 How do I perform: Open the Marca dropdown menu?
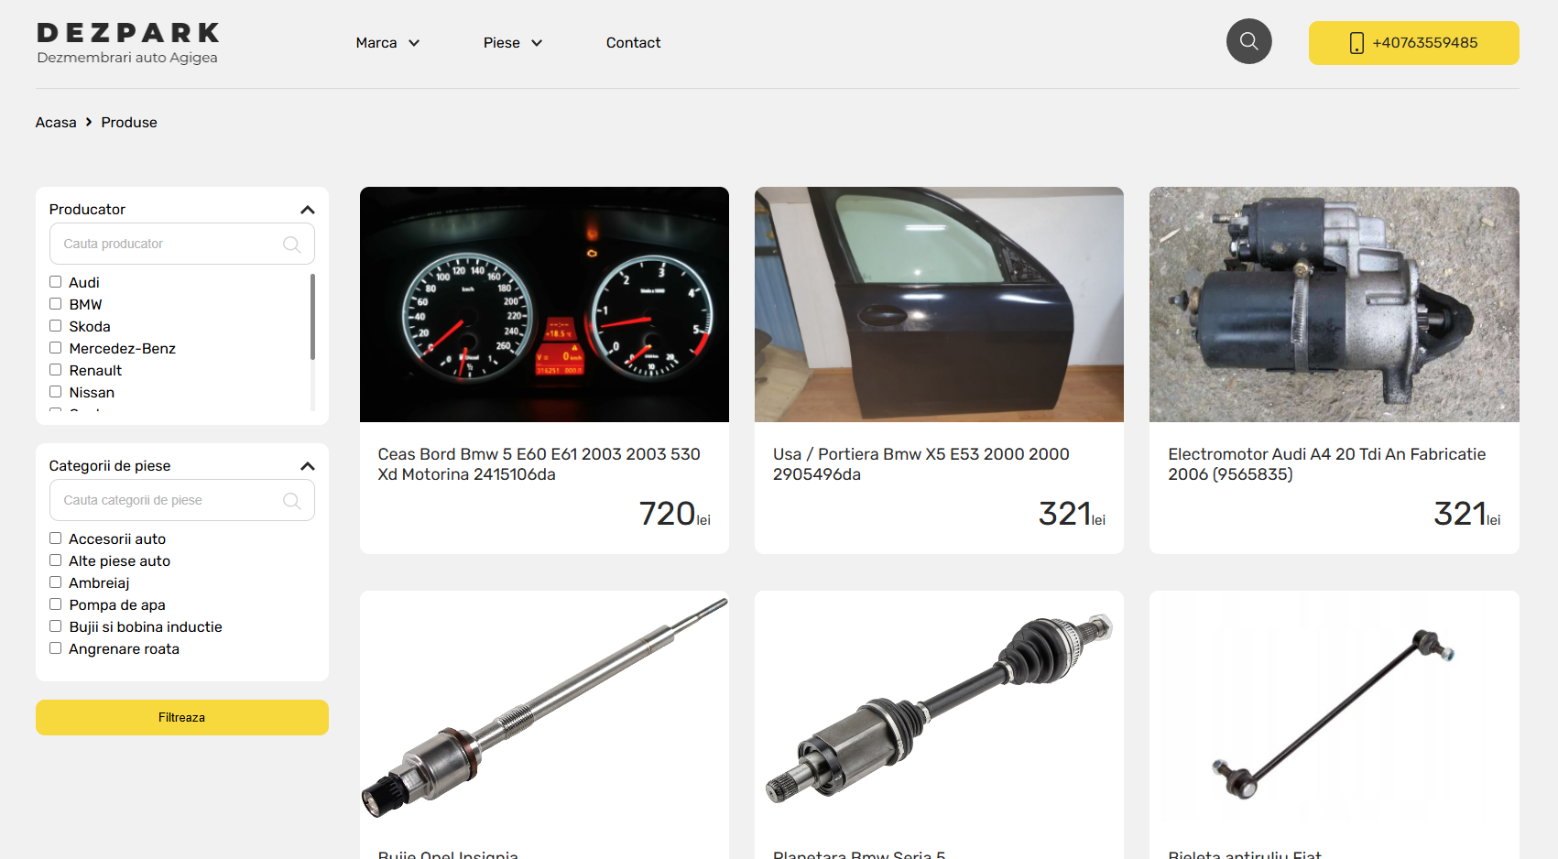pyautogui.click(x=387, y=43)
